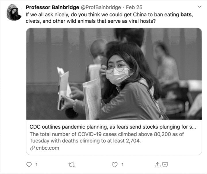Click Professor Bainbridge's profile avatar
This screenshot has height=174, width=207.
tap(14, 12)
